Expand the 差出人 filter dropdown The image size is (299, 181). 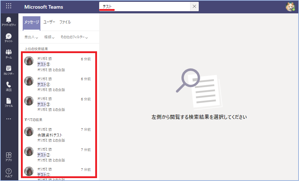[31, 37]
